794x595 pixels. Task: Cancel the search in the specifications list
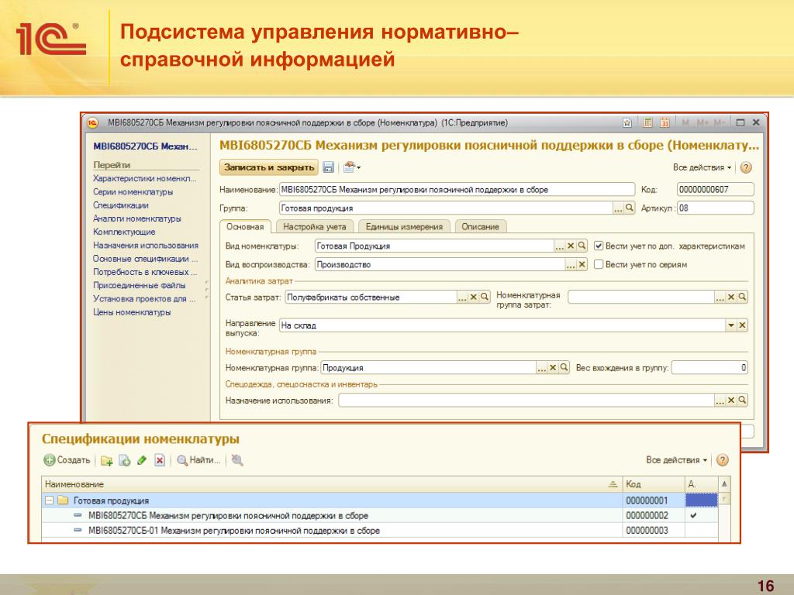coord(237,460)
